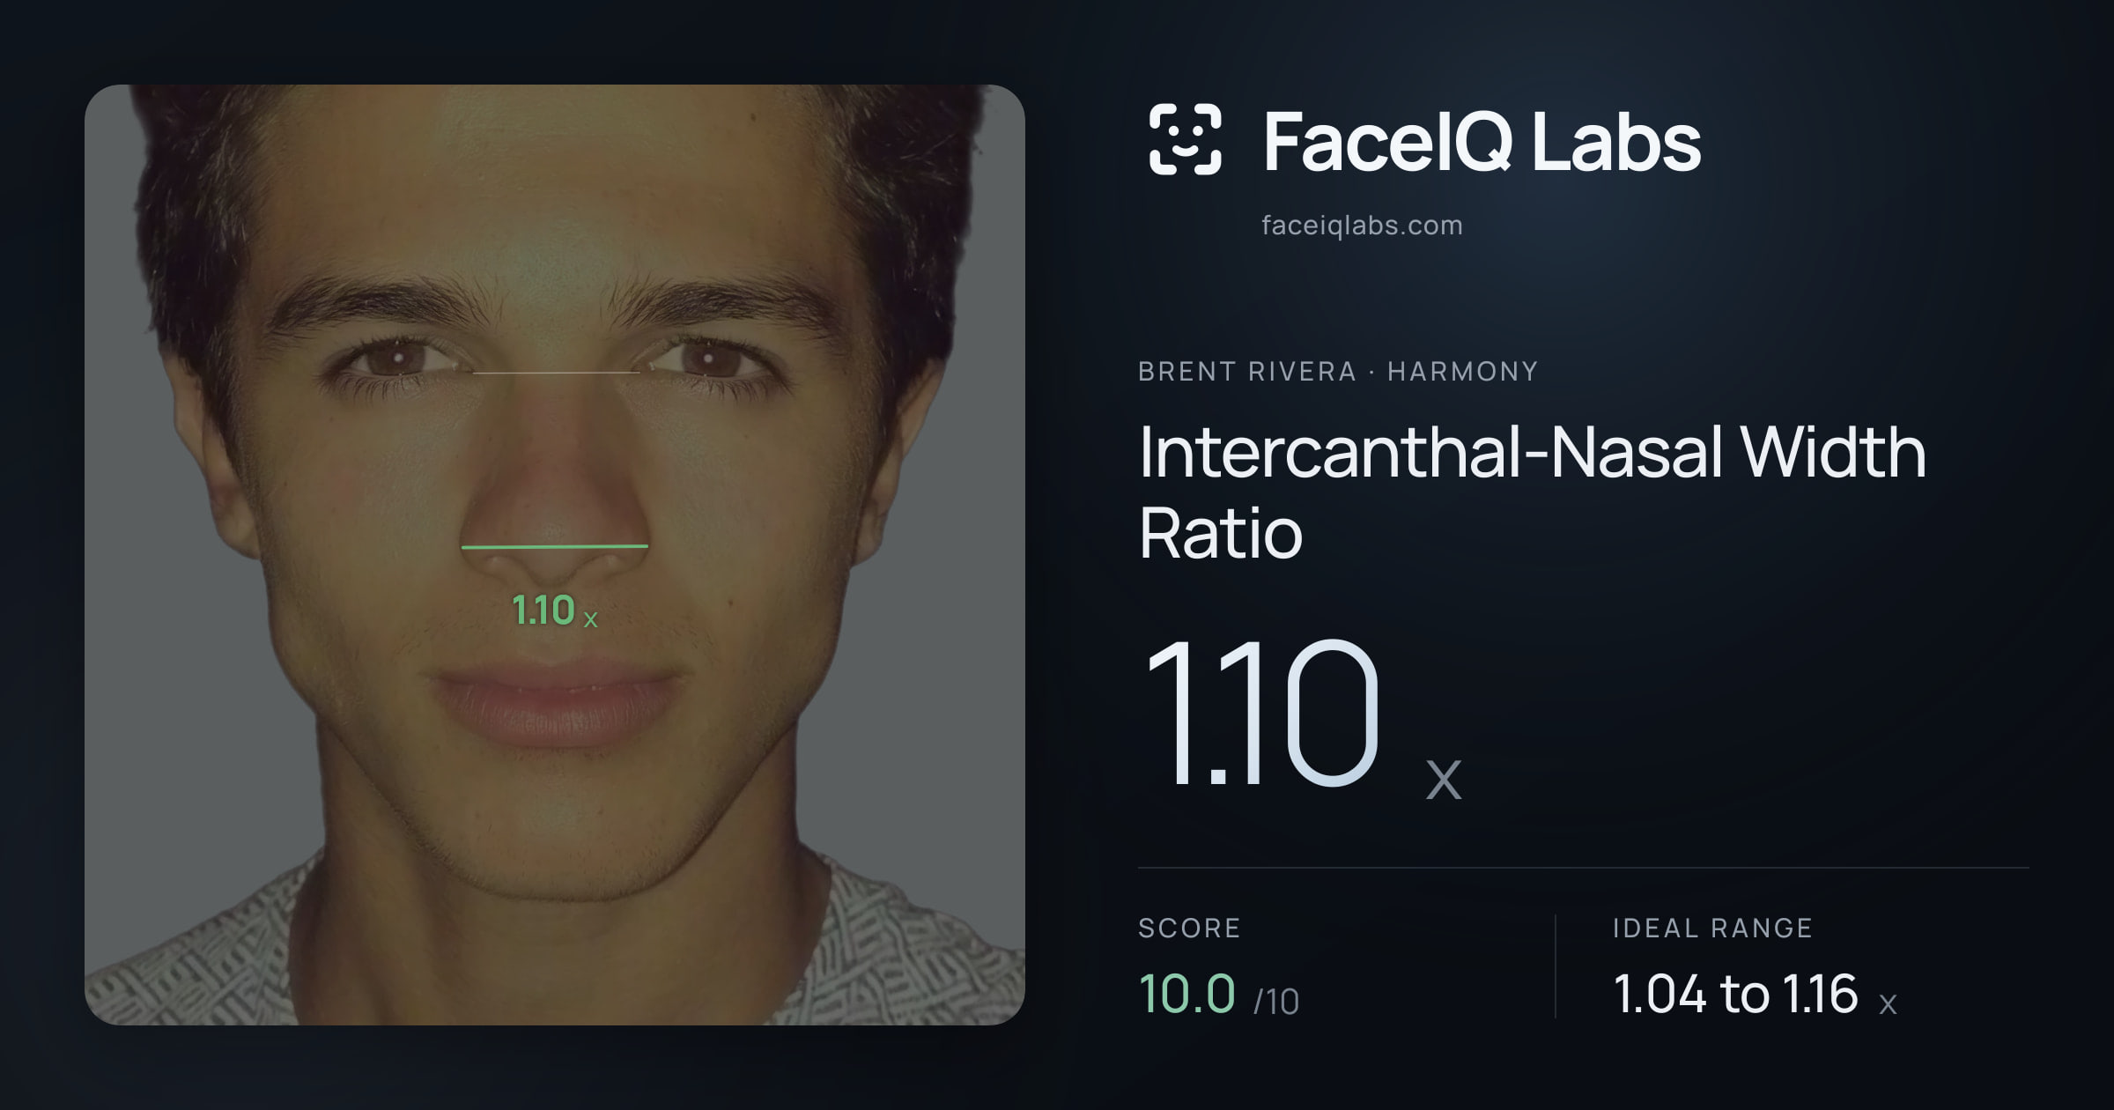Click the Intercanthal-Nasal Width Ratio heading
Image resolution: width=2114 pixels, height=1110 pixels.
coord(1533,492)
